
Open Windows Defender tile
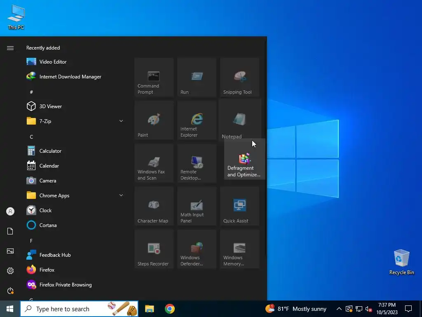(197, 249)
